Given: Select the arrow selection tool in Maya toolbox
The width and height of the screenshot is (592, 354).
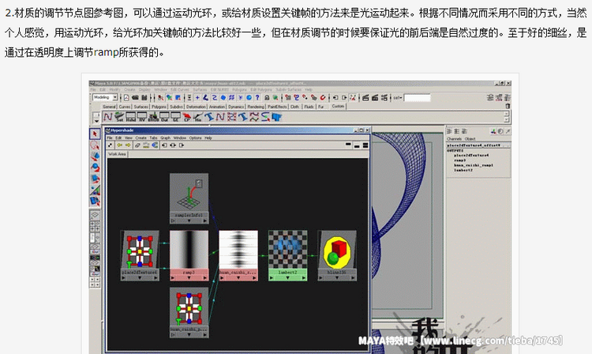Looking at the screenshot, I should coord(95,134).
